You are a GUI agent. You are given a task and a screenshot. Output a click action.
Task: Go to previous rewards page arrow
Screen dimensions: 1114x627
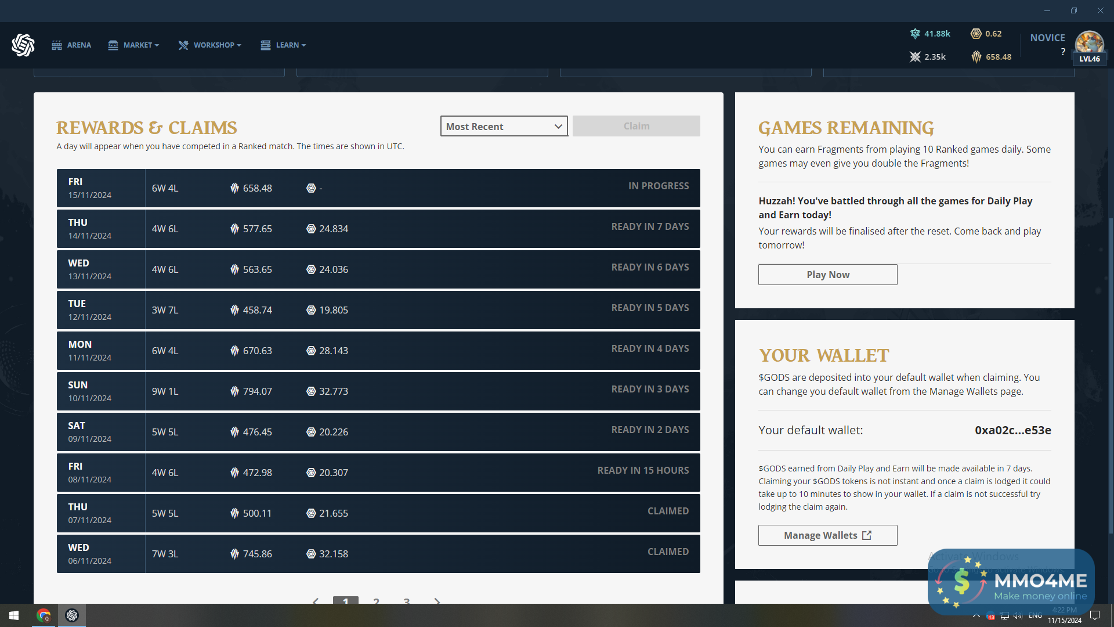point(316,601)
